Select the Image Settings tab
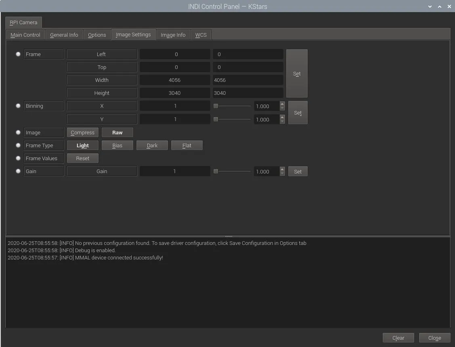This screenshot has width=455, height=347. tap(133, 34)
